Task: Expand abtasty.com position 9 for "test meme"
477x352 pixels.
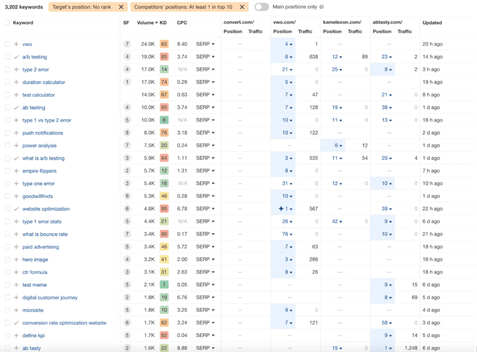Action: [388, 285]
